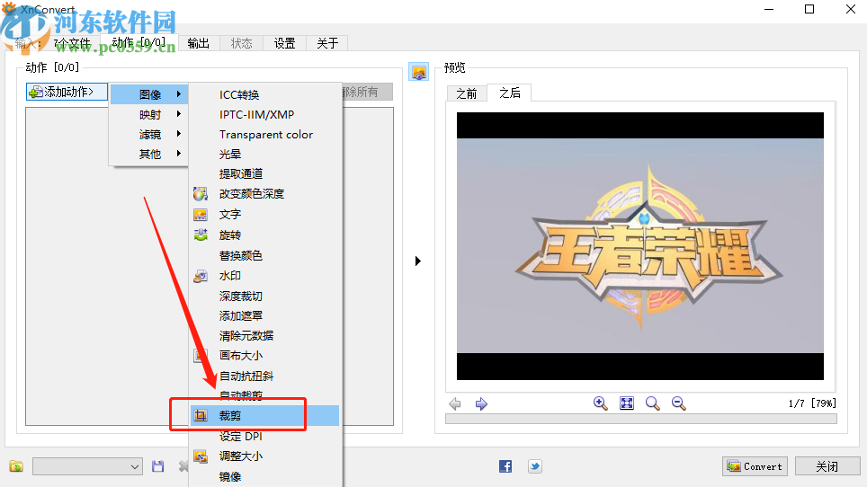Viewport: 867px width, 487px height.
Task: Show the 之后 preview tab
Action: tap(510, 93)
